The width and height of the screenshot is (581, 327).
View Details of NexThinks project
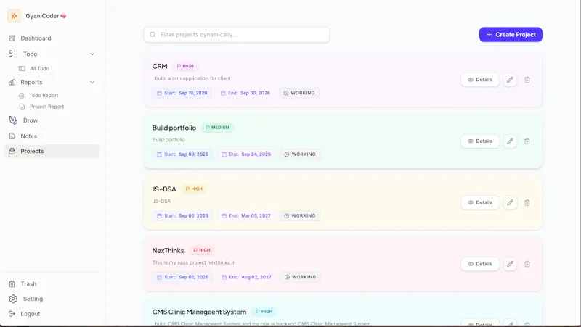click(x=480, y=264)
